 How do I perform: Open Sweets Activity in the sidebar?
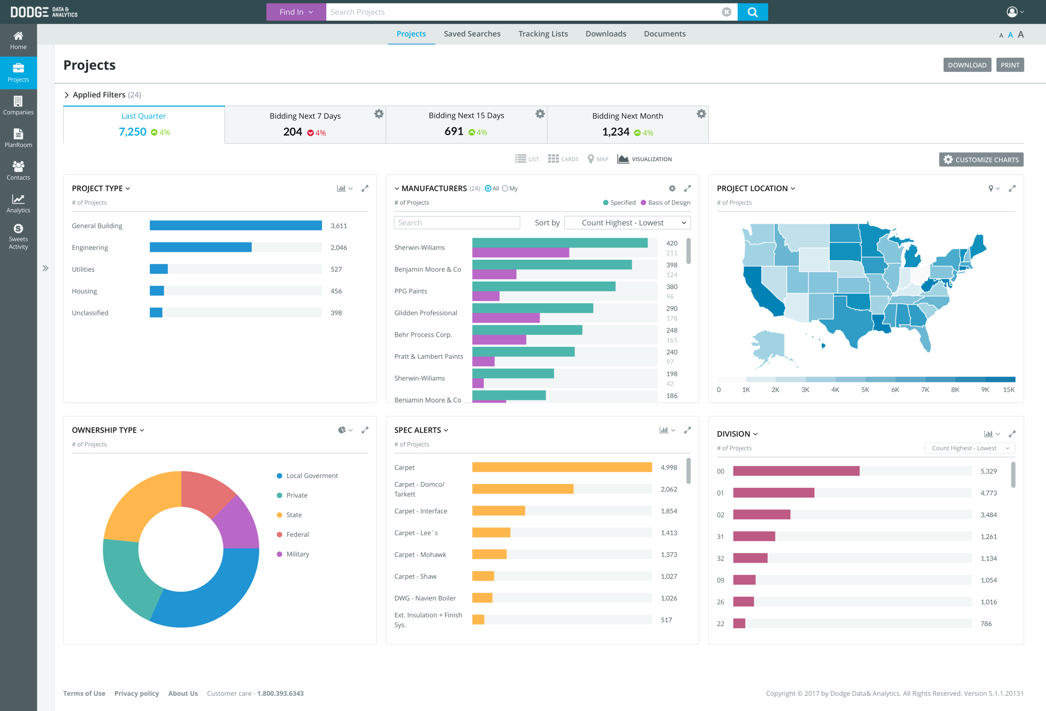pyautogui.click(x=18, y=236)
